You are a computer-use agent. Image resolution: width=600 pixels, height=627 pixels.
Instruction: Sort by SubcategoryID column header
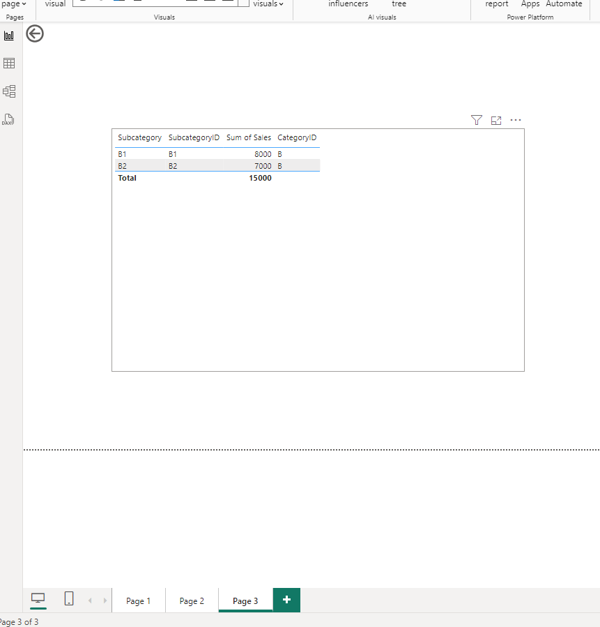pos(194,137)
